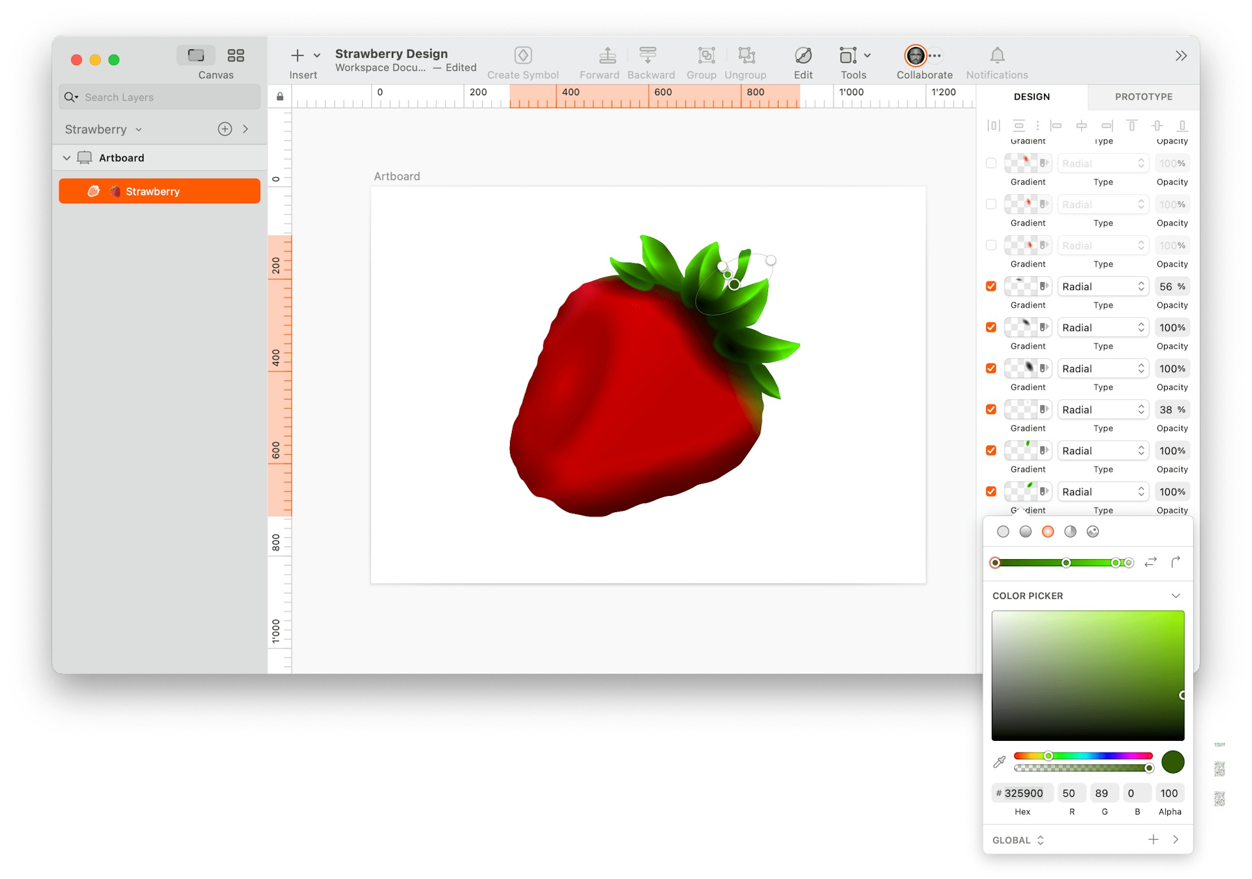The image size is (1252, 879).
Task: Collapse the Artboard layer in the sidebar
Action: click(67, 157)
